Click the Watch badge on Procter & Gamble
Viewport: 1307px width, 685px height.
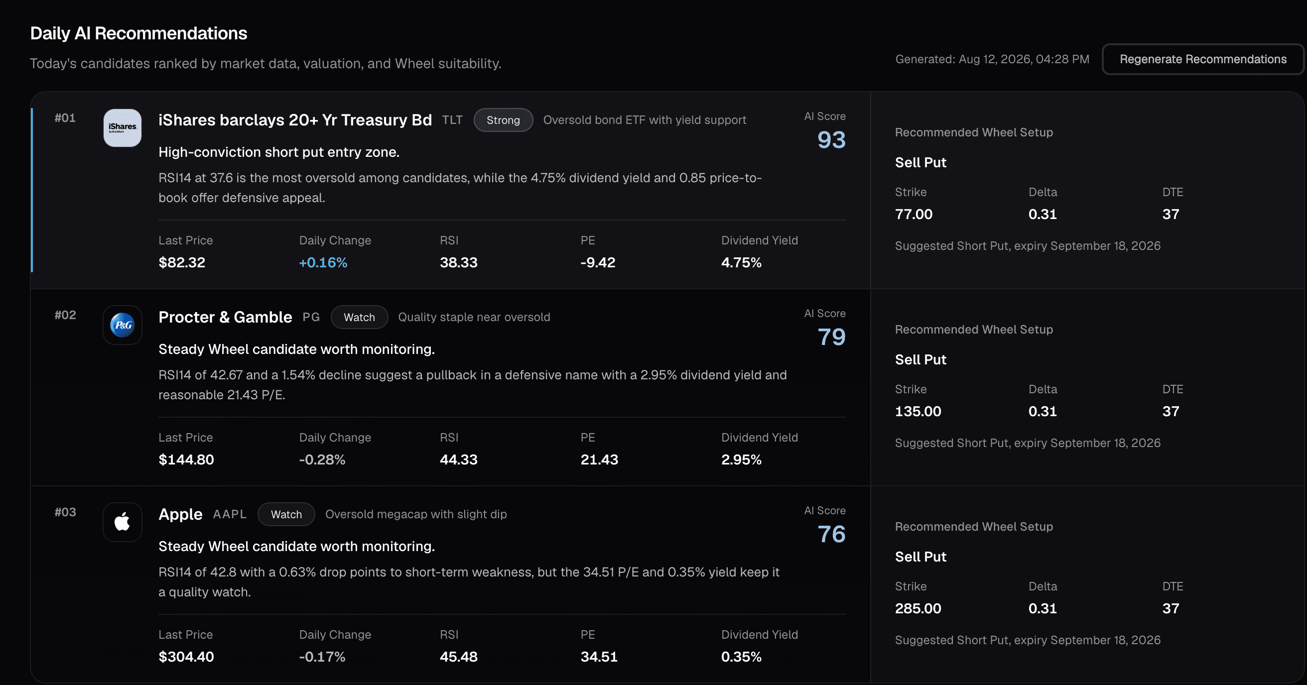click(359, 318)
